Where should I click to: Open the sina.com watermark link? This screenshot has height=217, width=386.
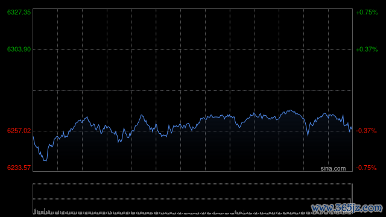click(333, 169)
